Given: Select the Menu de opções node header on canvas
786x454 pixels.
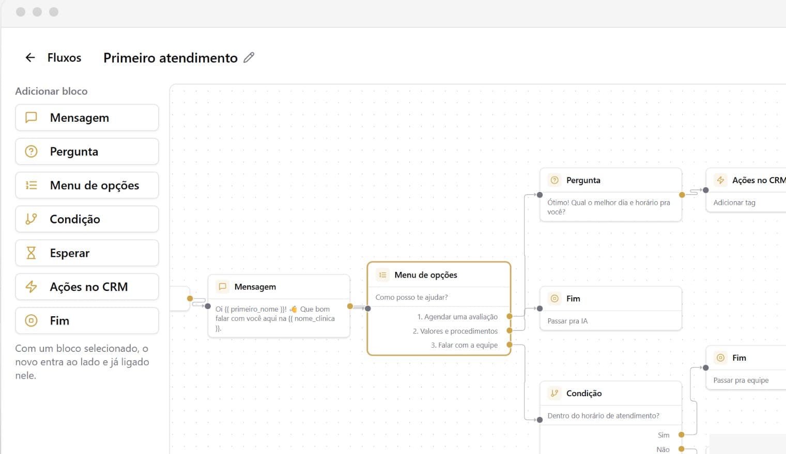Looking at the screenshot, I should (x=439, y=275).
